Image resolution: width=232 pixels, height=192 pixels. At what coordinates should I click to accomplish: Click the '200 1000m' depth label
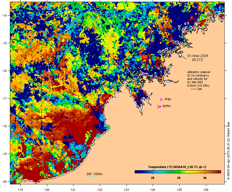point(94,174)
